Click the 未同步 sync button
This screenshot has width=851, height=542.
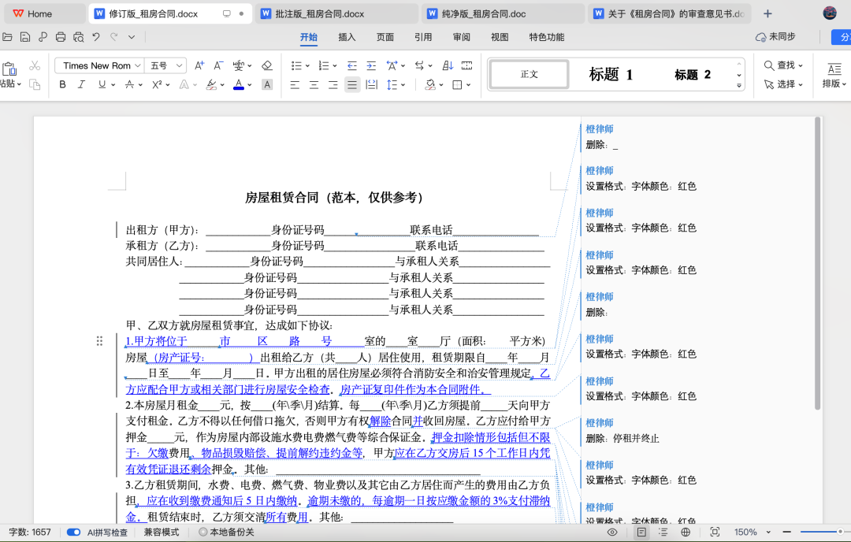tap(775, 37)
